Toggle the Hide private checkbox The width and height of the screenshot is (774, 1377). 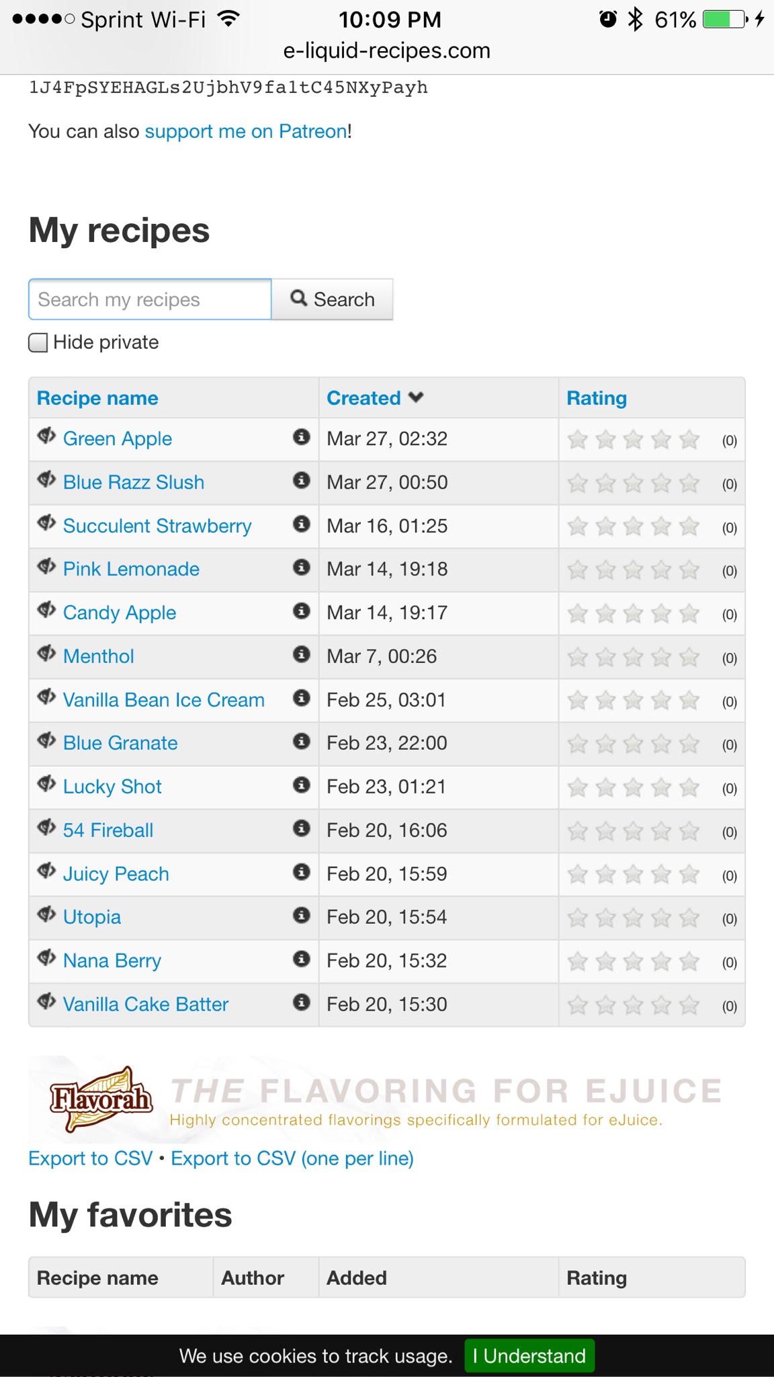[38, 342]
